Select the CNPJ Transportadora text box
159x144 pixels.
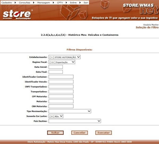tap(61, 86)
